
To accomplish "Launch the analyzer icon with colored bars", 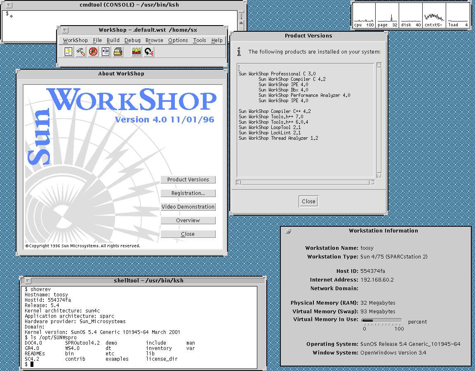I will tap(136, 52).
